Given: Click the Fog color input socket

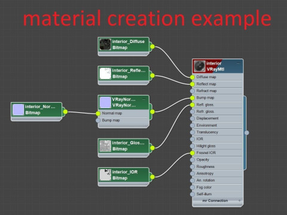Looking at the screenshot, I should [x=193, y=188].
